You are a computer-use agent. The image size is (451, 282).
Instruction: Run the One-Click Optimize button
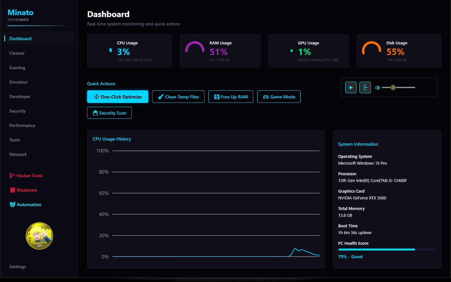click(118, 96)
